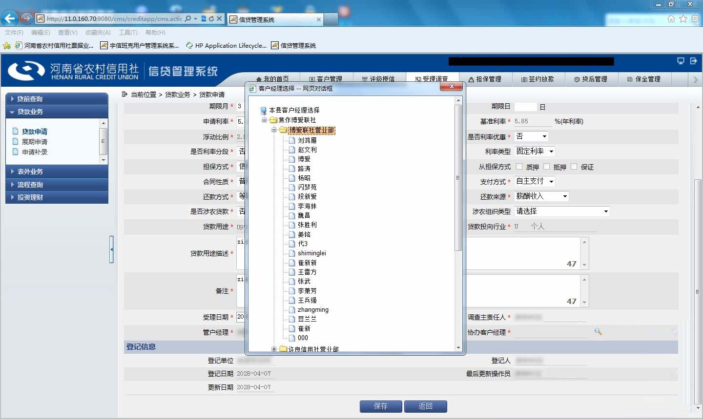
Task: Select the 博爱联社营业部 folder node
Action: point(311,130)
